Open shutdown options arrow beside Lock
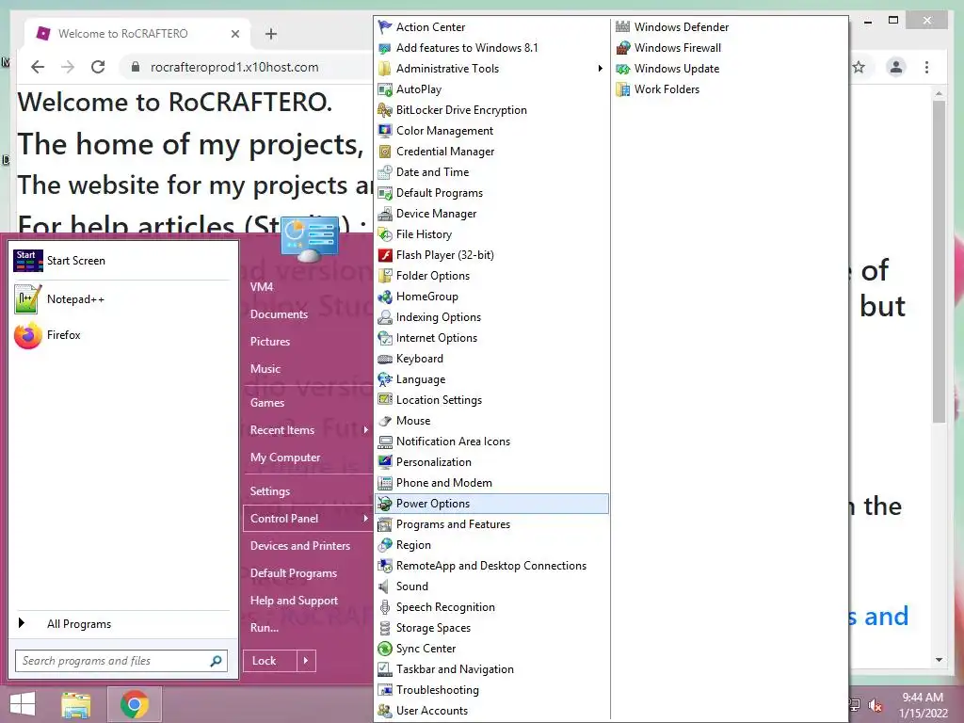The image size is (964, 723). pyautogui.click(x=306, y=661)
